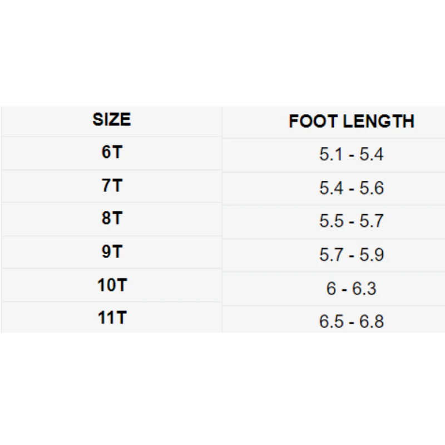This screenshot has height=445, width=445.
Task: Click the SIZE column header
Action: (111, 120)
